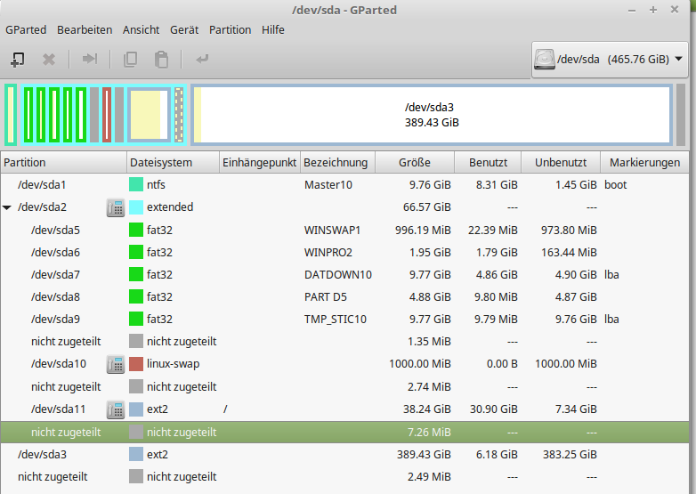
Task: Select the /dev/sda6 partition row
Action: pyautogui.click(x=344, y=252)
